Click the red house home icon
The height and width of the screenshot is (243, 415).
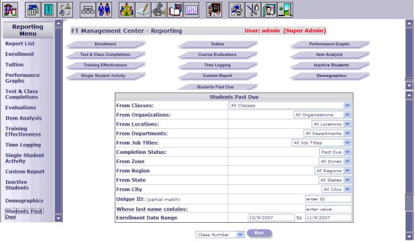(10, 9)
